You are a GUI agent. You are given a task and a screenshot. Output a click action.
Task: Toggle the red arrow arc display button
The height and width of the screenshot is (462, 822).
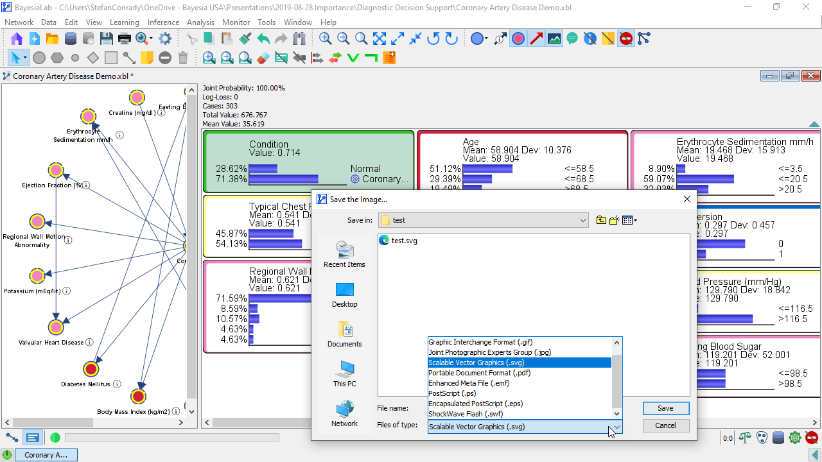536,38
